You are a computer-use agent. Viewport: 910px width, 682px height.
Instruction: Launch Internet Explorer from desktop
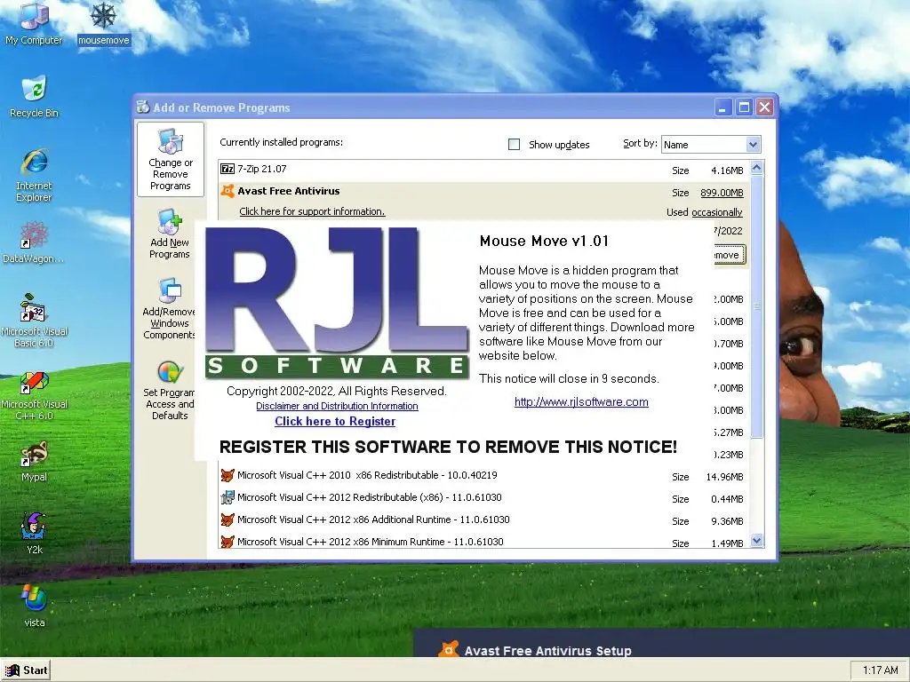(34, 175)
